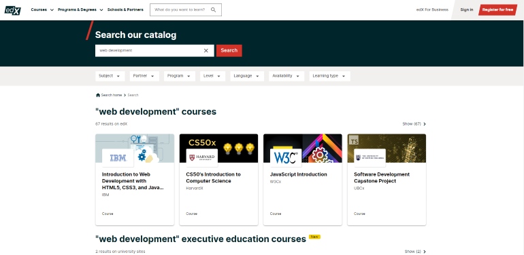
Task: Open the CS50x banner thumbnail
Action: [x=218, y=148]
